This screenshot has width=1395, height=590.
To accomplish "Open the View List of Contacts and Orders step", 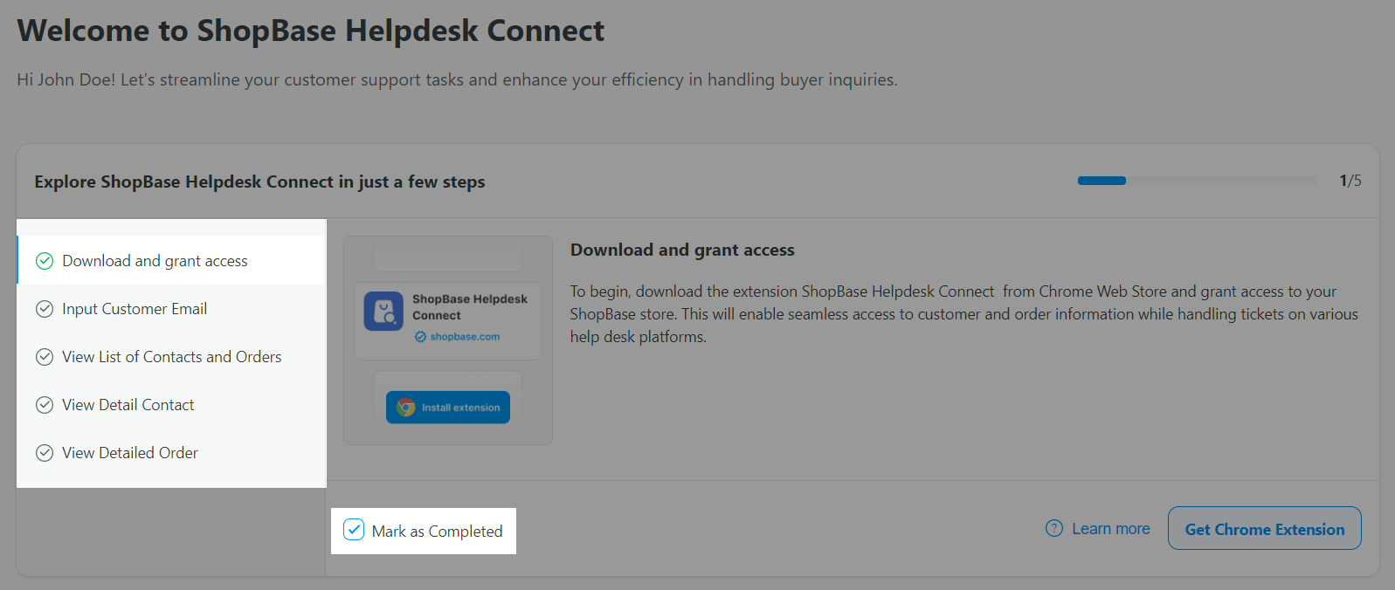I will point(171,357).
